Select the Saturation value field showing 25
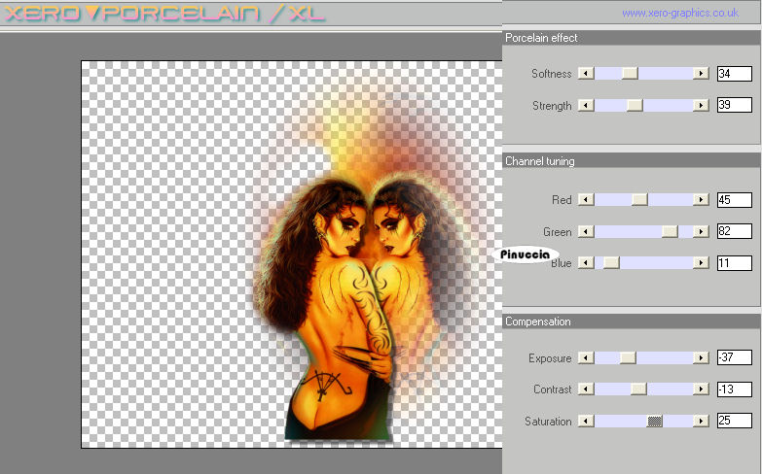 tap(735, 421)
